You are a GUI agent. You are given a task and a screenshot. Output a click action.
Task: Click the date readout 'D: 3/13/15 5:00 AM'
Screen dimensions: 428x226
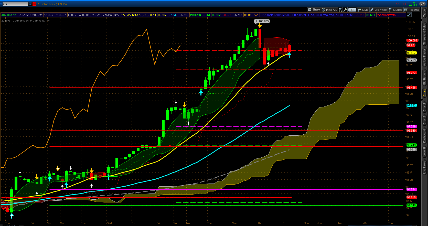click(x=30, y=15)
